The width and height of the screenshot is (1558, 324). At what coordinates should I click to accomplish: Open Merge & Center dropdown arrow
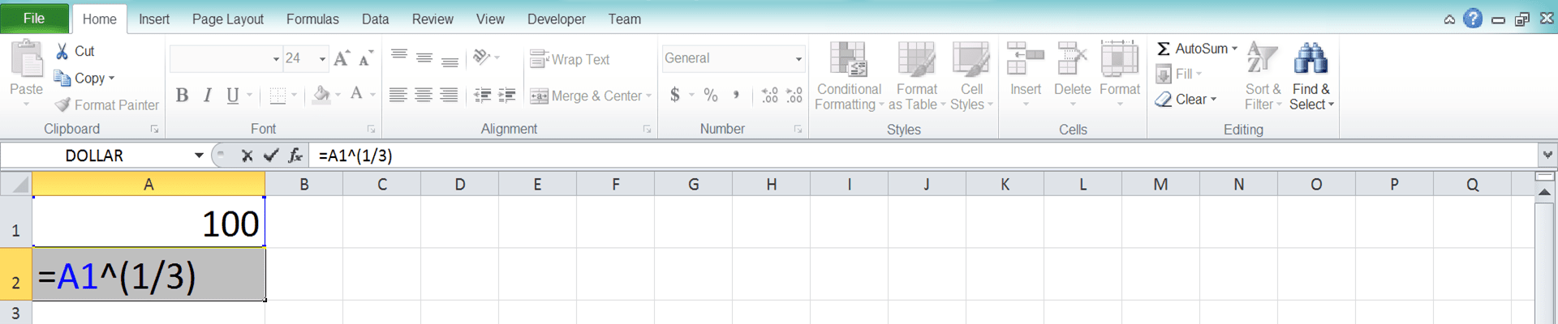coord(649,96)
